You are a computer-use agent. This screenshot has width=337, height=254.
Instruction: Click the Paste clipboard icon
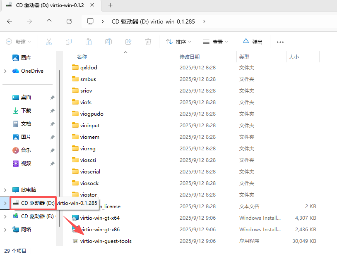89,42
